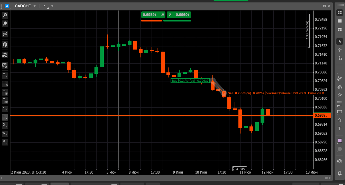Screen dimensions: 345x185
Task: Select the Fibonacci retracement tool
Action: [339, 104]
